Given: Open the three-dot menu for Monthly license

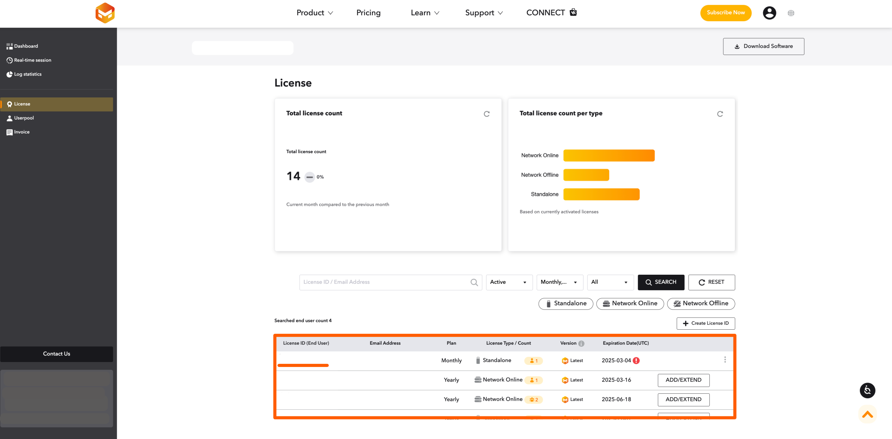Looking at the screenshot, I should [725, 360].
